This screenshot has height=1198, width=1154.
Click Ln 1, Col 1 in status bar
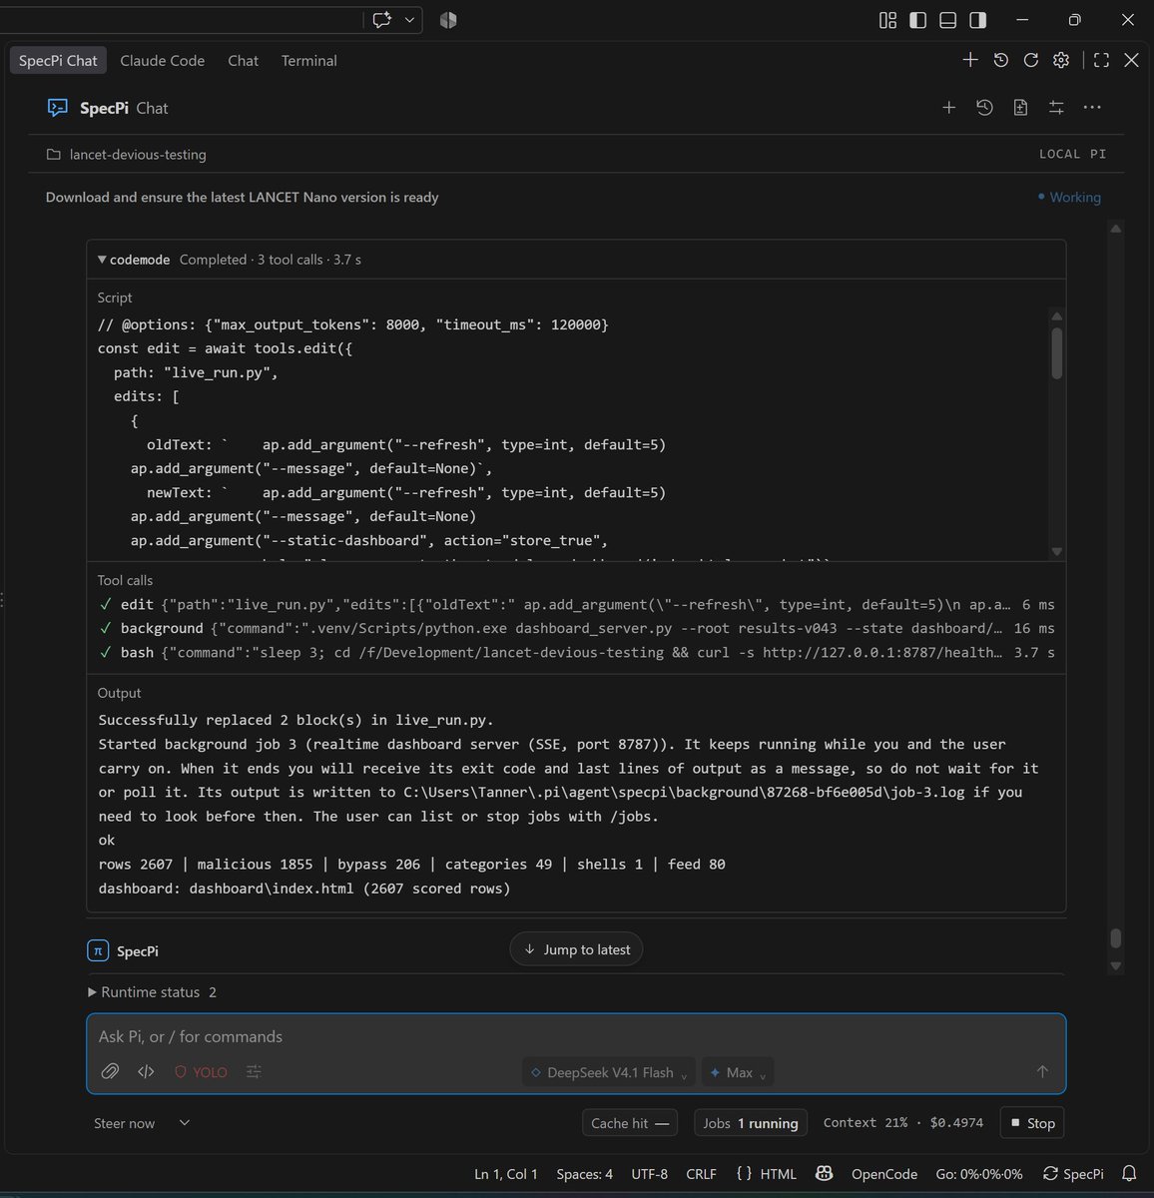point(506,1174)
